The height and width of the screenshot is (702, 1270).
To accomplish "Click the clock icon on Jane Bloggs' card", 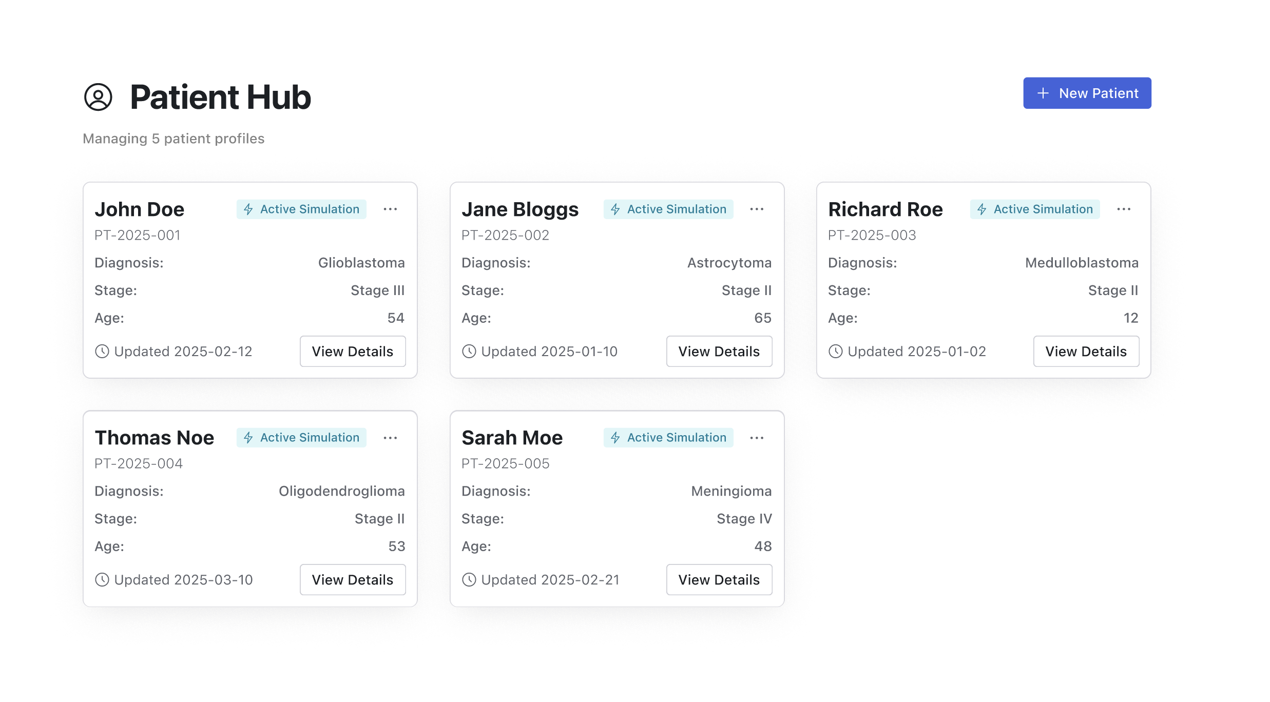I will (x=469, y=352).
